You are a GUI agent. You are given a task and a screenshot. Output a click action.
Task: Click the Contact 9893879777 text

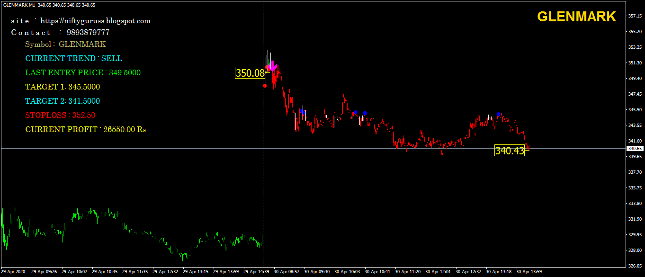60,32
